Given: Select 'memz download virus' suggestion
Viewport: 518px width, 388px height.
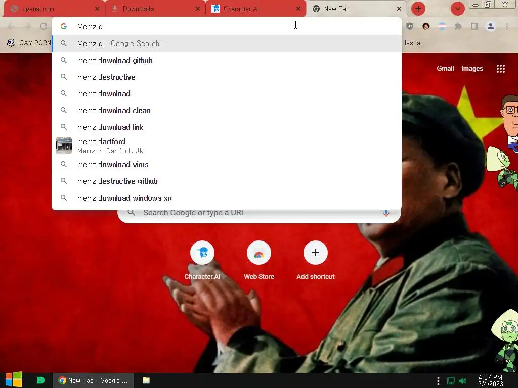Looking at the screenshot, I should tap(227, 164).
